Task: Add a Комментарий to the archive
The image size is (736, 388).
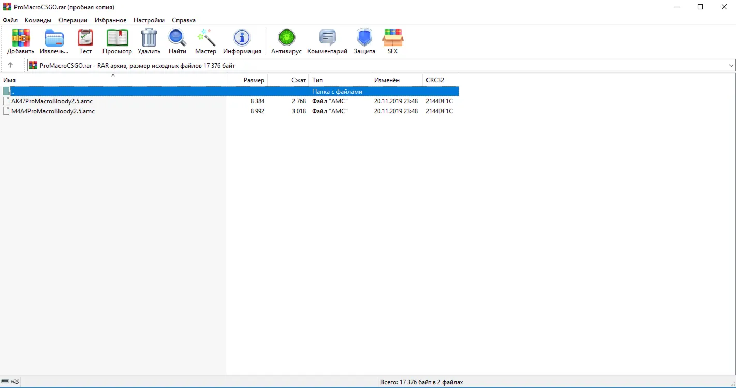Action: (327, 41)
